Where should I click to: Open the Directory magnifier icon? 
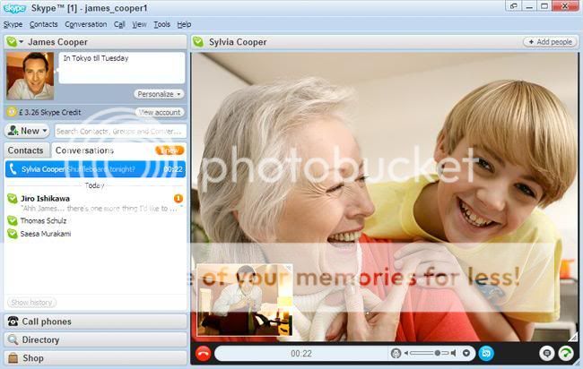point(13,339)
